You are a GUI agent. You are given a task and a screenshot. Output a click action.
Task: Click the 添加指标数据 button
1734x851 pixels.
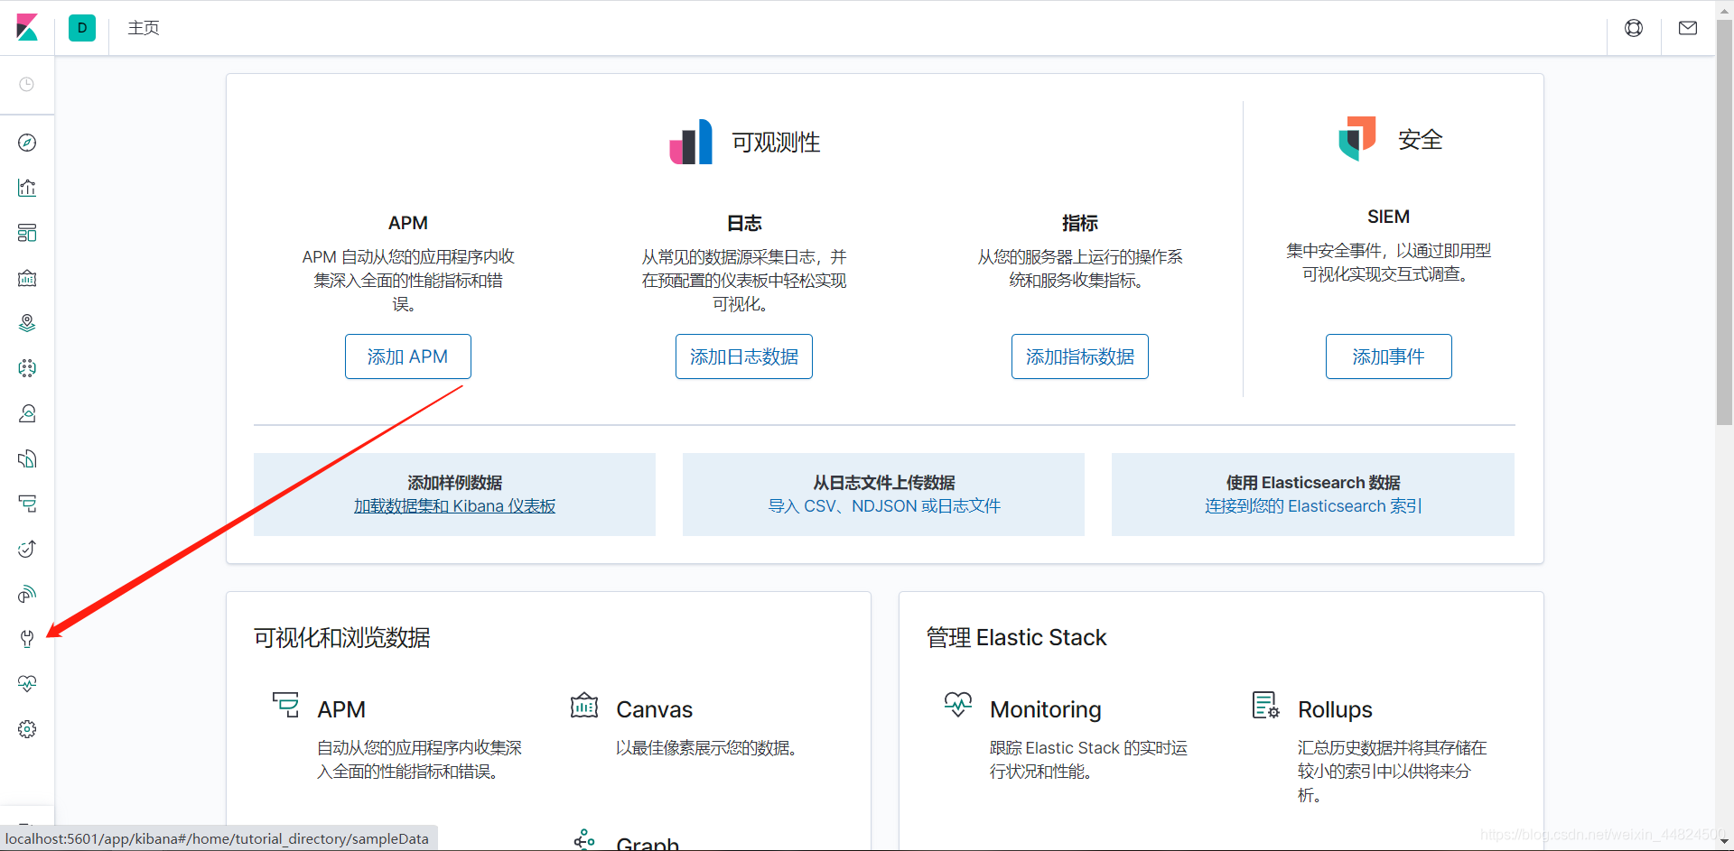pos(1080,356)
